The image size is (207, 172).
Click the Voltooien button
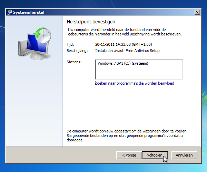[x=155, y=155]
